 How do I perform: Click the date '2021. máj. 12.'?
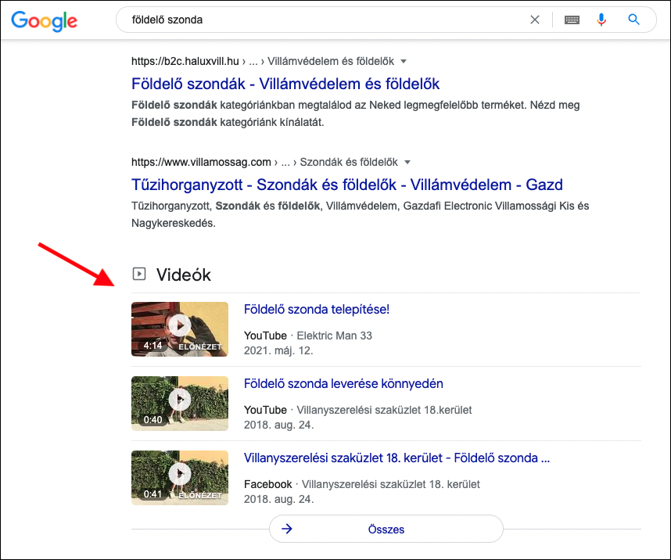coord(278,350)
